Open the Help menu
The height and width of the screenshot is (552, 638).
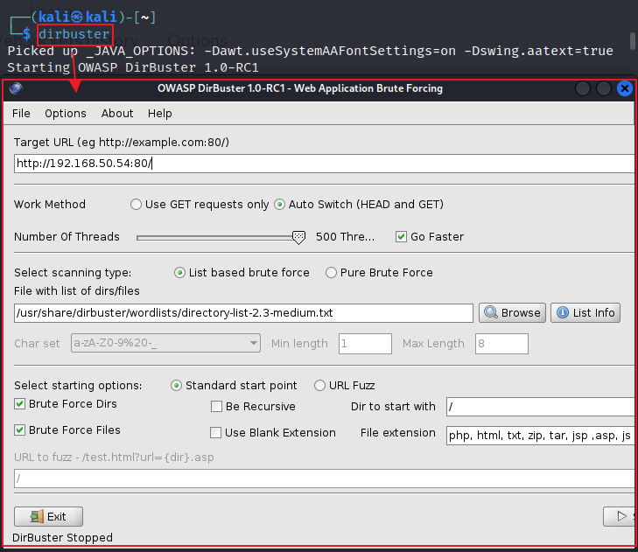pos(160,113)
